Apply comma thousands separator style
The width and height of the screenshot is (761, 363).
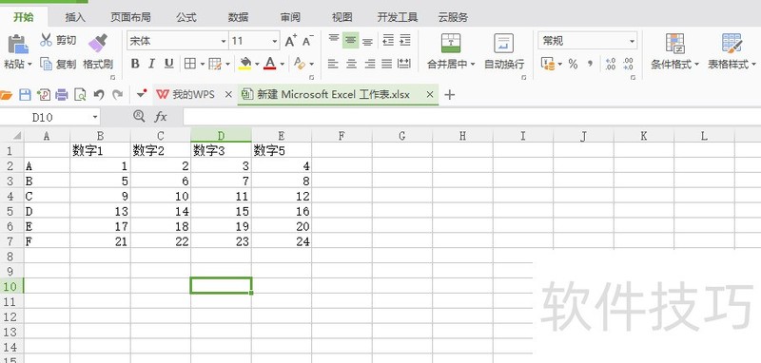tap(590, 64)
